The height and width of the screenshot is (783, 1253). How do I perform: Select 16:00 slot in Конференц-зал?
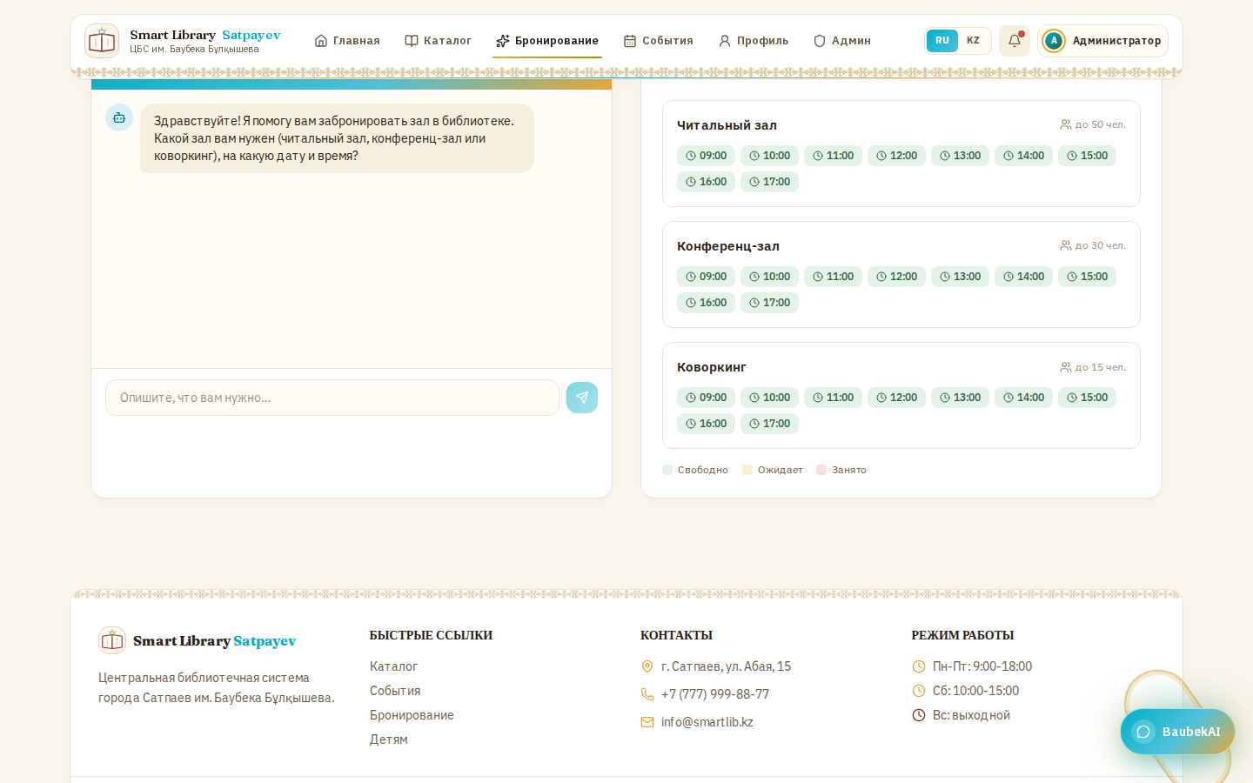coord(706,303)
